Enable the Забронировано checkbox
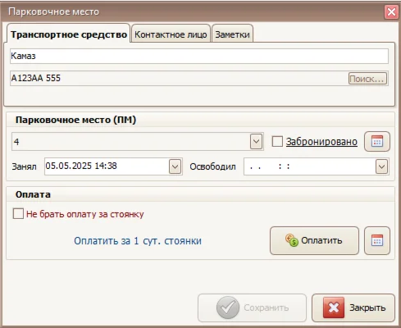401x328 pixels. pos(277,142)
